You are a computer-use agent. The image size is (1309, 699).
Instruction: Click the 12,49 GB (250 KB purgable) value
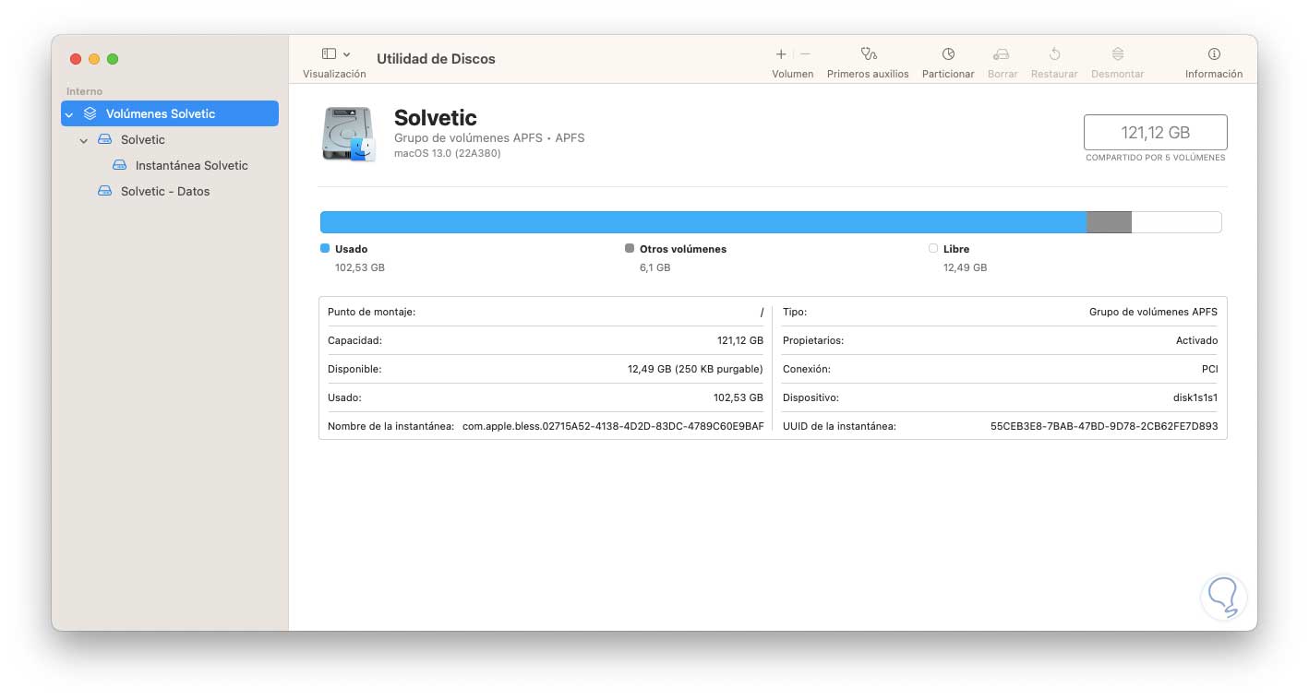(x=695, y=369)
